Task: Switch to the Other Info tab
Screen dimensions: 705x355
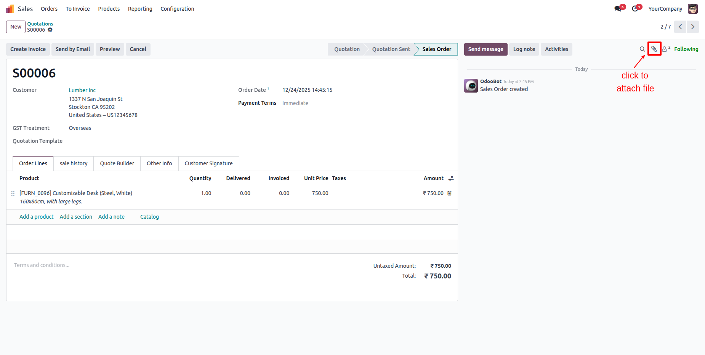Action: coord(159,163)
